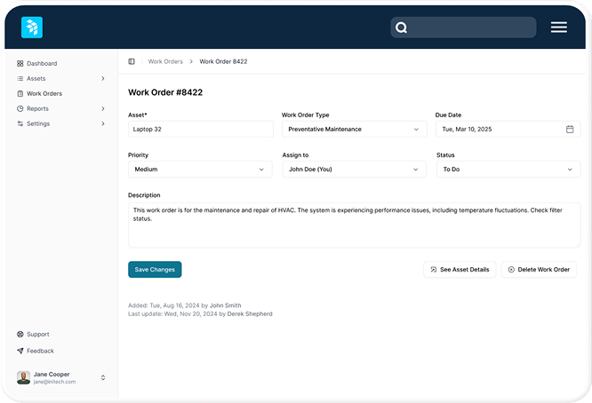Click the Assets list icon
592x403 pixels.
coord(20,78)
